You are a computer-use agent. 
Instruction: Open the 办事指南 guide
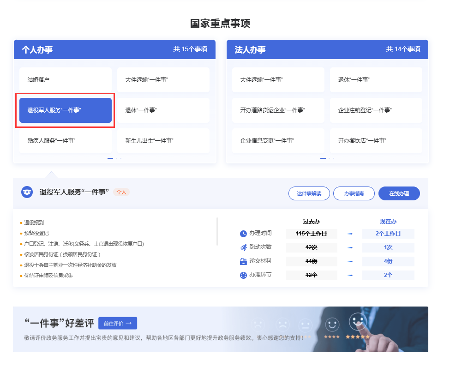tap(354, 193)
